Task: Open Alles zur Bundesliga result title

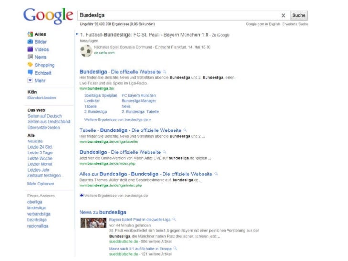Action: (x=146, y=174)
